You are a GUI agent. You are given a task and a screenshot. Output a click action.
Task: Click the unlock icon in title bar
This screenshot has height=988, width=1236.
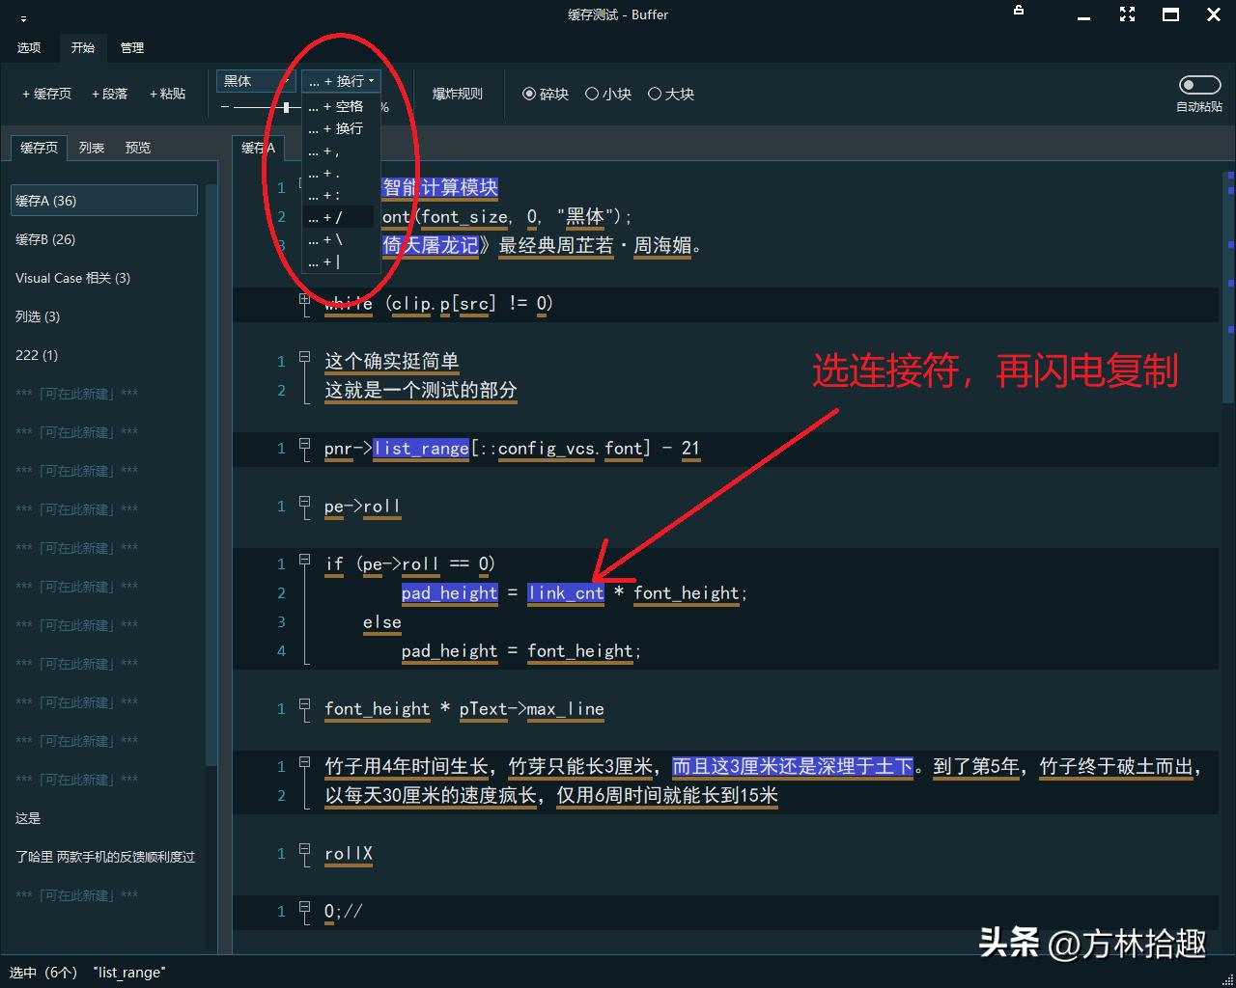[1019, 12]
